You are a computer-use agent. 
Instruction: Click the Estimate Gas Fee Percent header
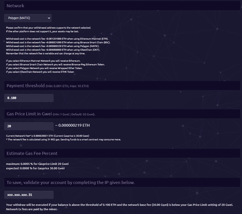32,153
